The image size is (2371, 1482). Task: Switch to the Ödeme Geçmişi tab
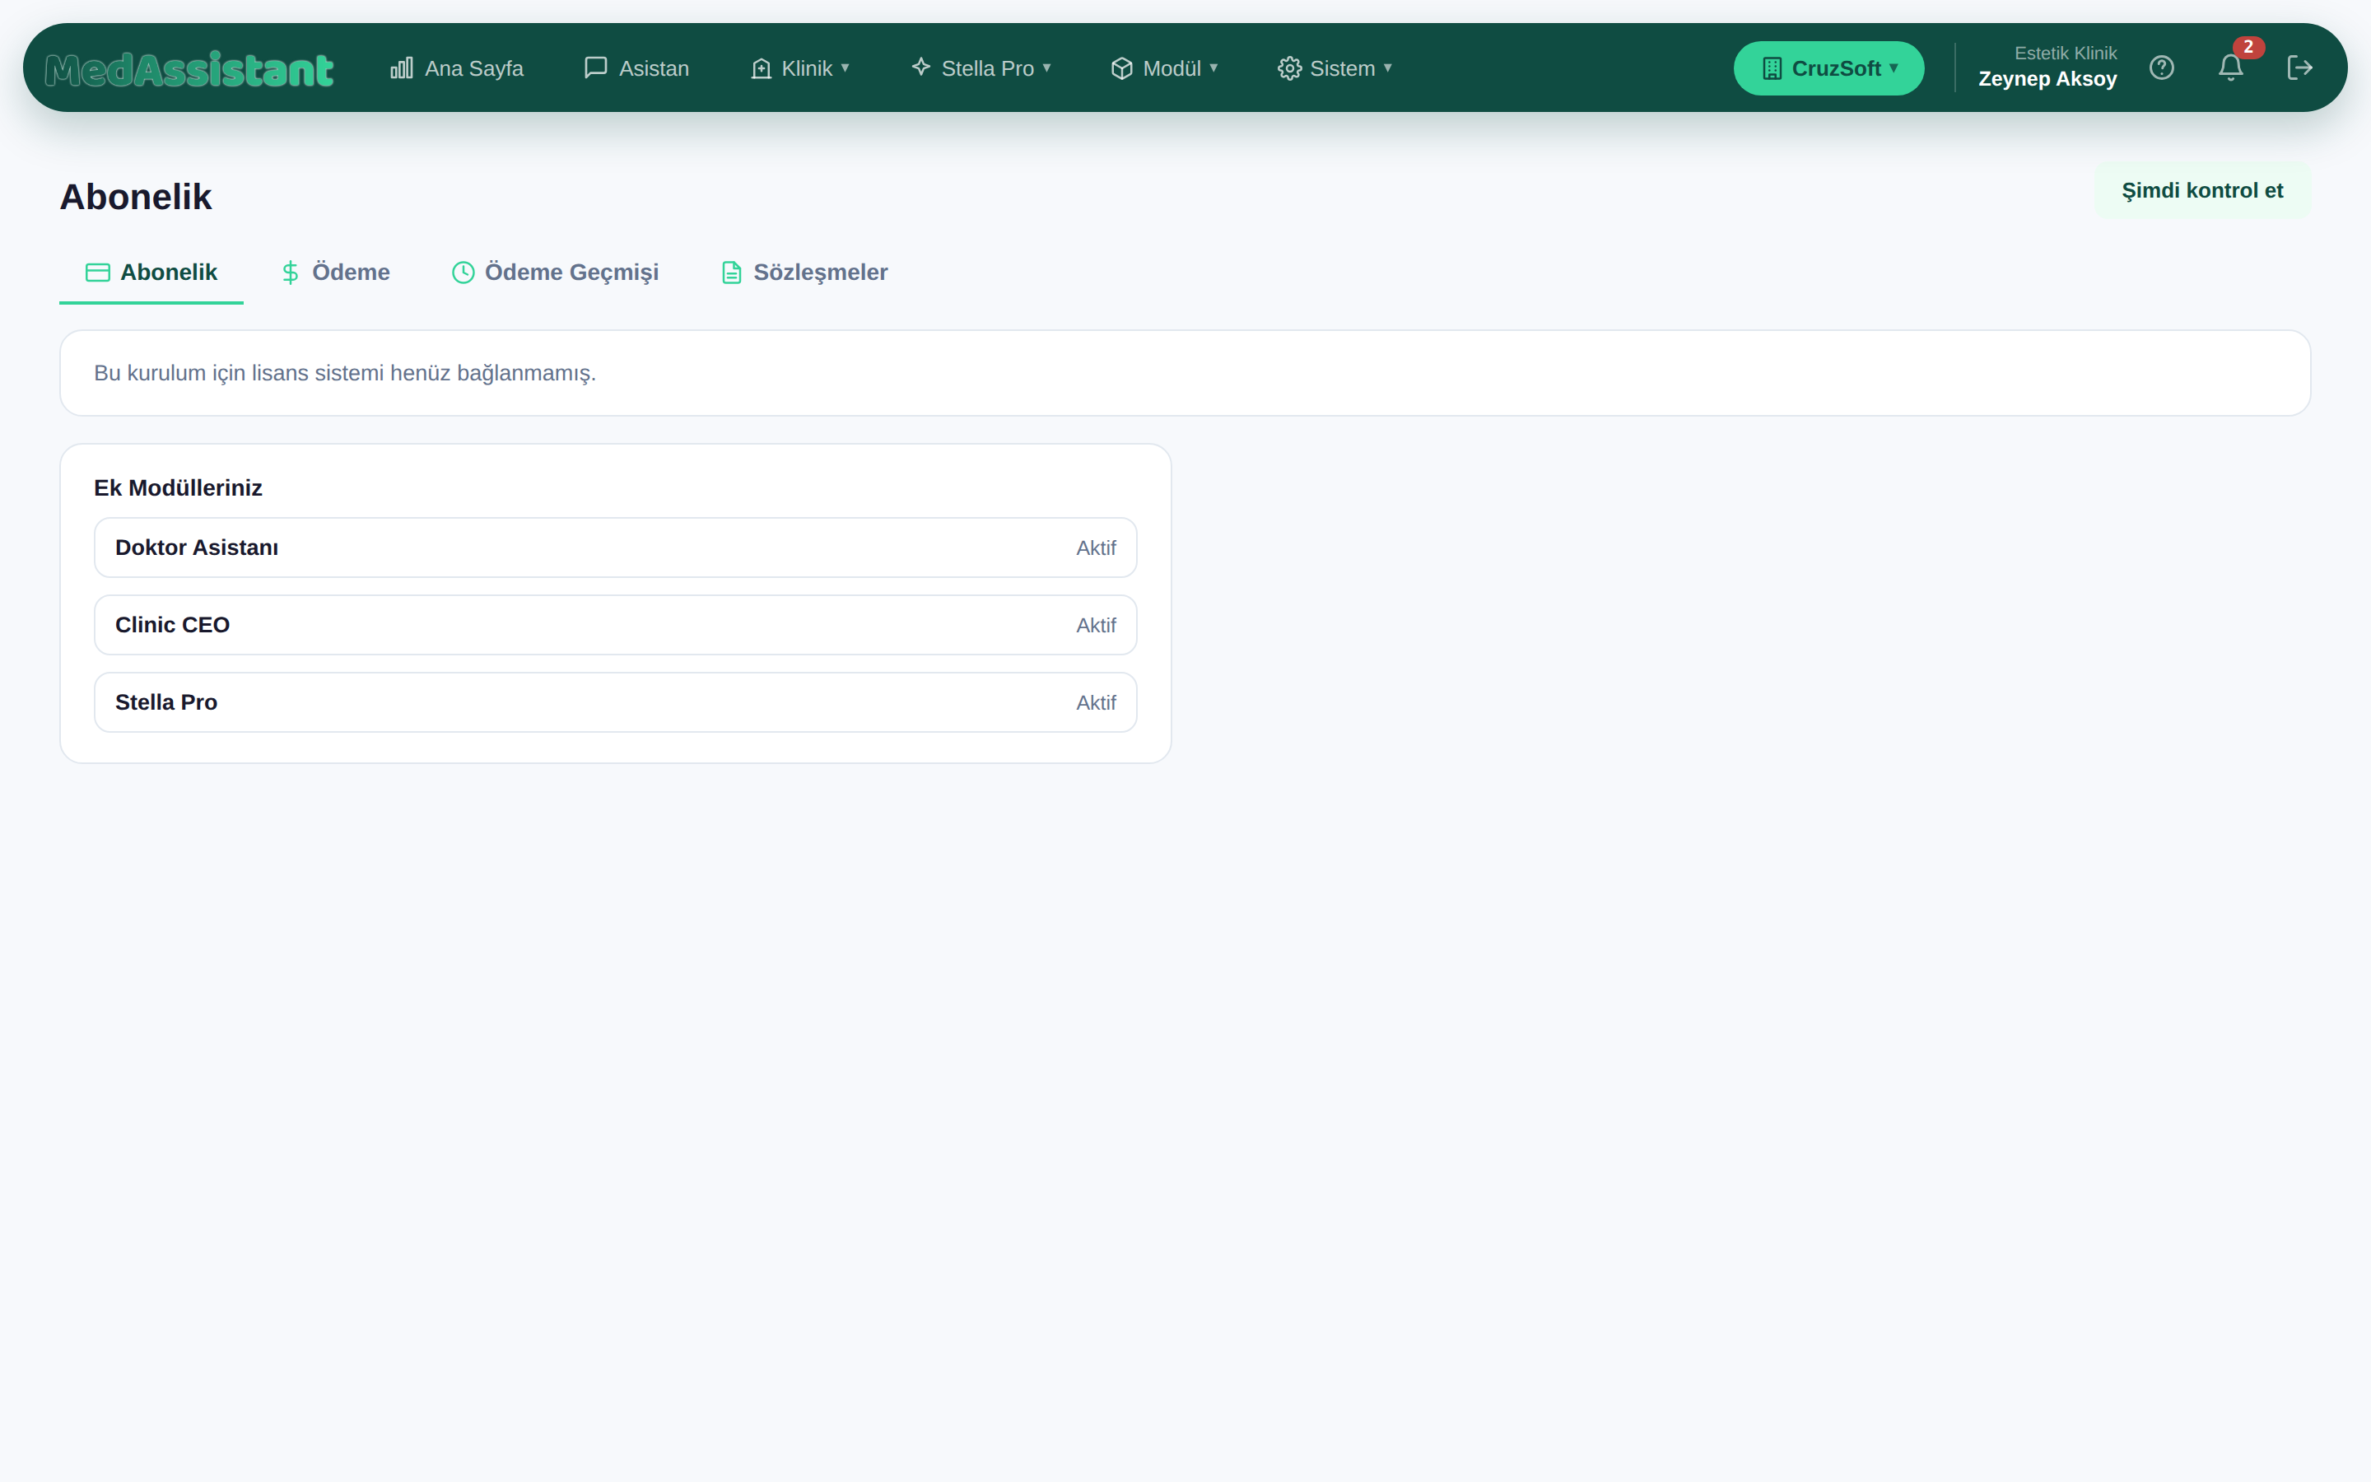[556, 273]
